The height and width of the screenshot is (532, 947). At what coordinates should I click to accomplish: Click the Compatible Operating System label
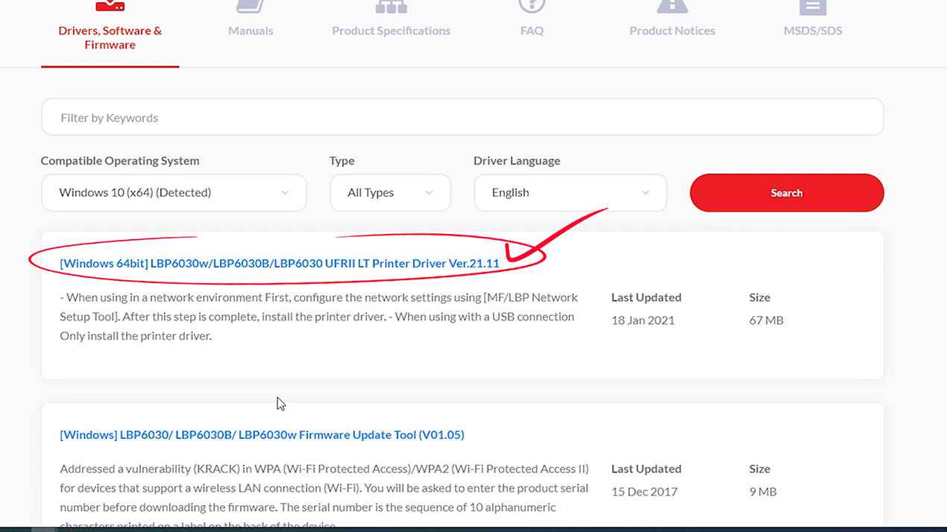pyautogui.click(x=120, y=160)
